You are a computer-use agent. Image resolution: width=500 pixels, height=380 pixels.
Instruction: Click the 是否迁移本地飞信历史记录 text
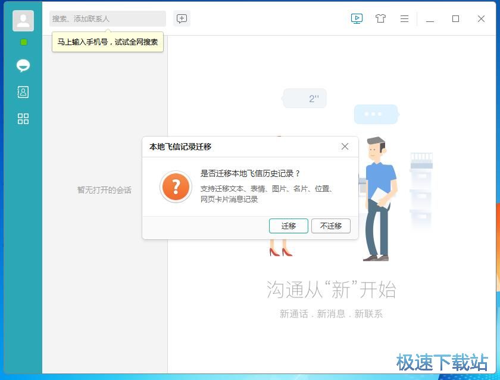click(x=250, y=173)
